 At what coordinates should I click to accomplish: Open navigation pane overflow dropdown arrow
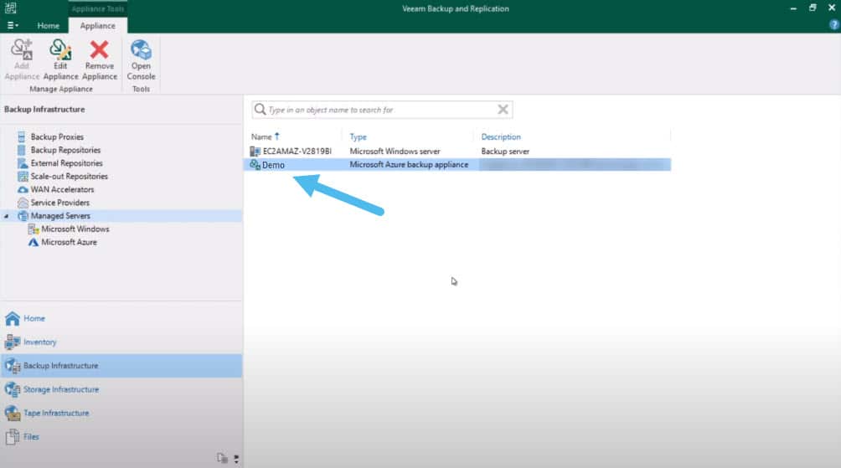coord(236,458)
